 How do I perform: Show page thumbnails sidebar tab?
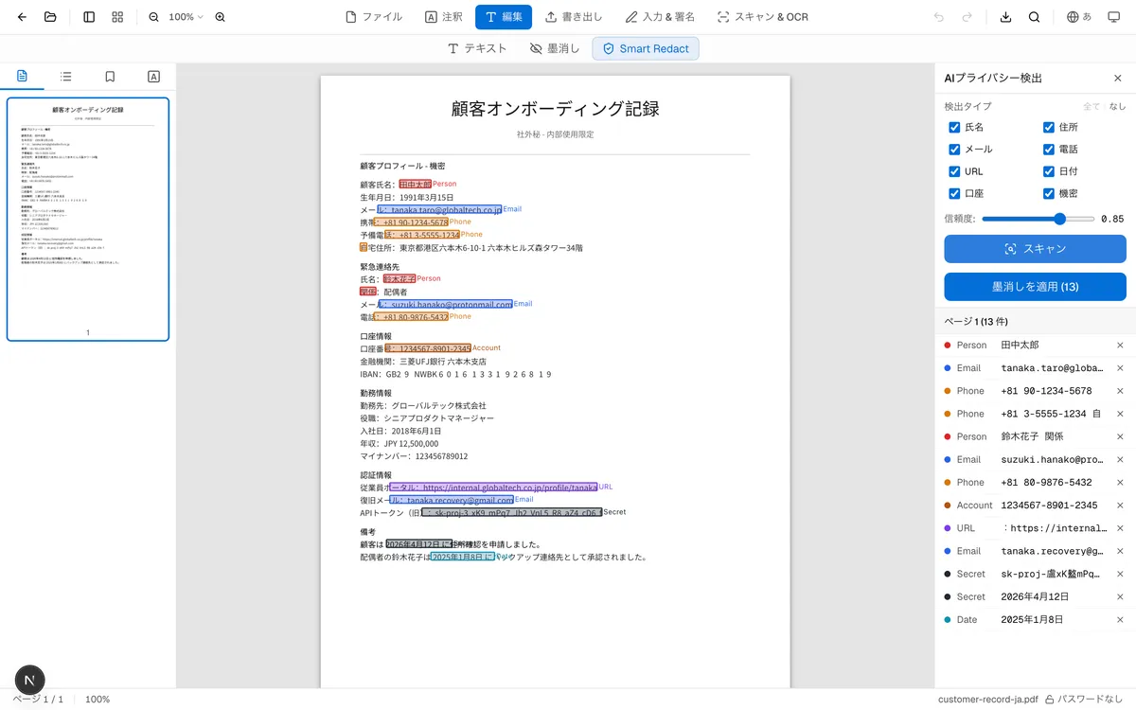pyautogui.click(x=23, y=77)
